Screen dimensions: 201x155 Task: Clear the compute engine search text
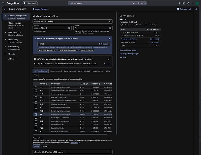coord(134,3)
